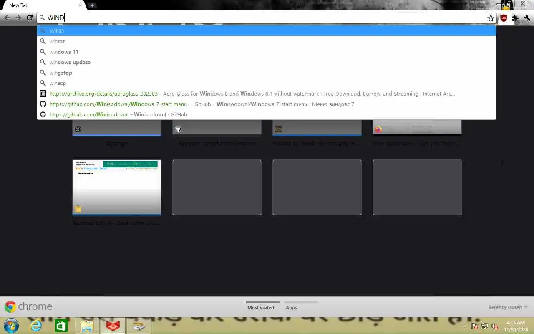
Task: Close the New Tab tab
Action: [x=80, y=5]
